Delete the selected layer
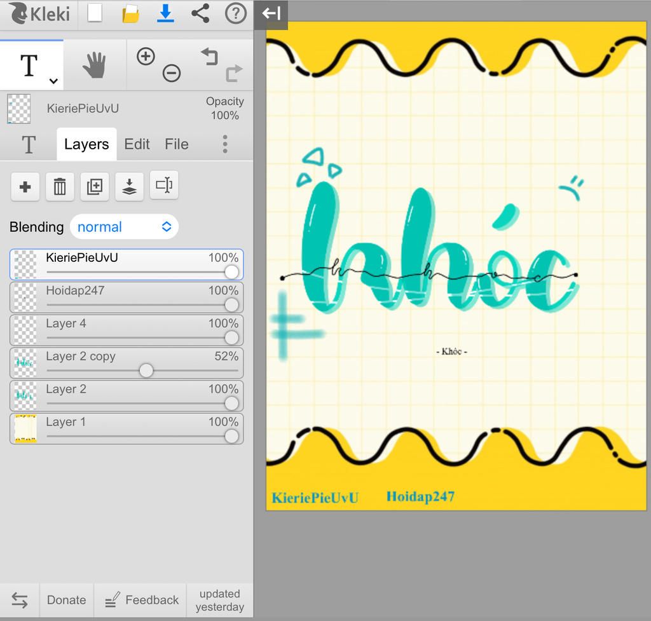 pos(60,186)
